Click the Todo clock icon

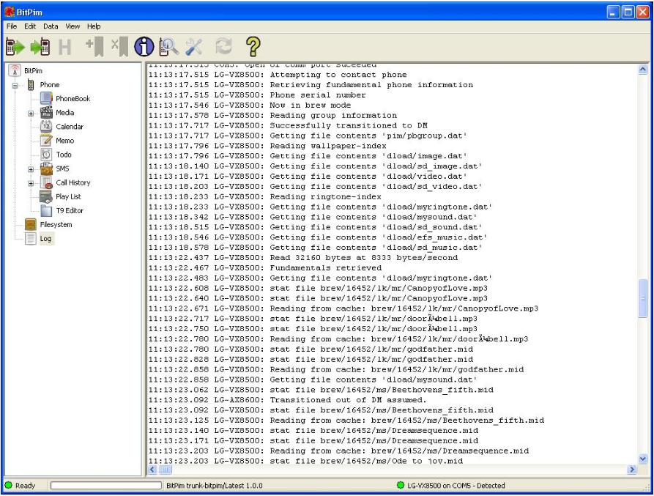pos(46,155)
